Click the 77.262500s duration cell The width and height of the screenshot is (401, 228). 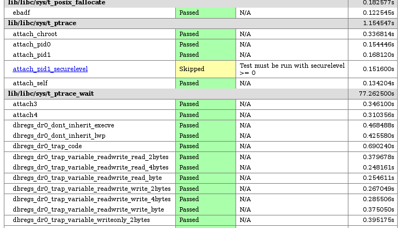click(x=373, y=93)
